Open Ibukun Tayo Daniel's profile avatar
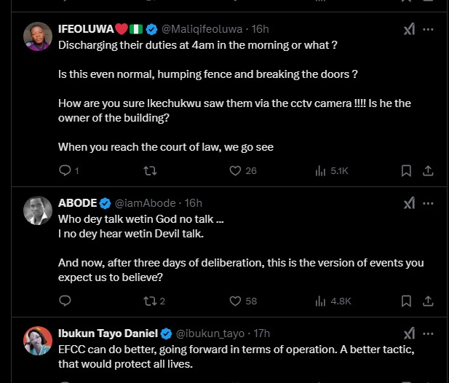This screenshot has height=383, width=449. coord(37,341)
